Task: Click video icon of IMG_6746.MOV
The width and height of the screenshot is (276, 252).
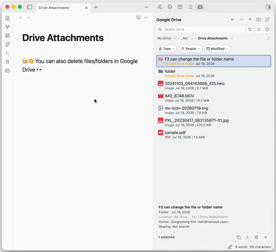Action: 161,96
